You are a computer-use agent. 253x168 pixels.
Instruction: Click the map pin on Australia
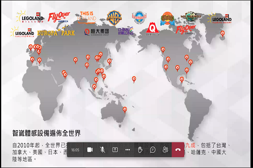tap(125, 110)
